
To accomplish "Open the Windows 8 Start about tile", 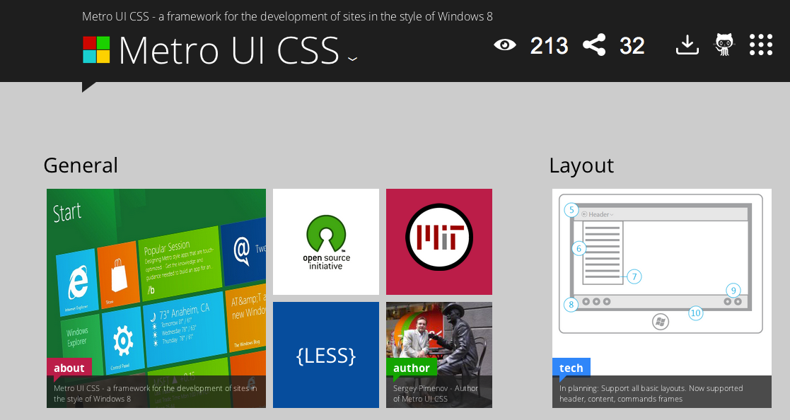I will coord(156,283).
